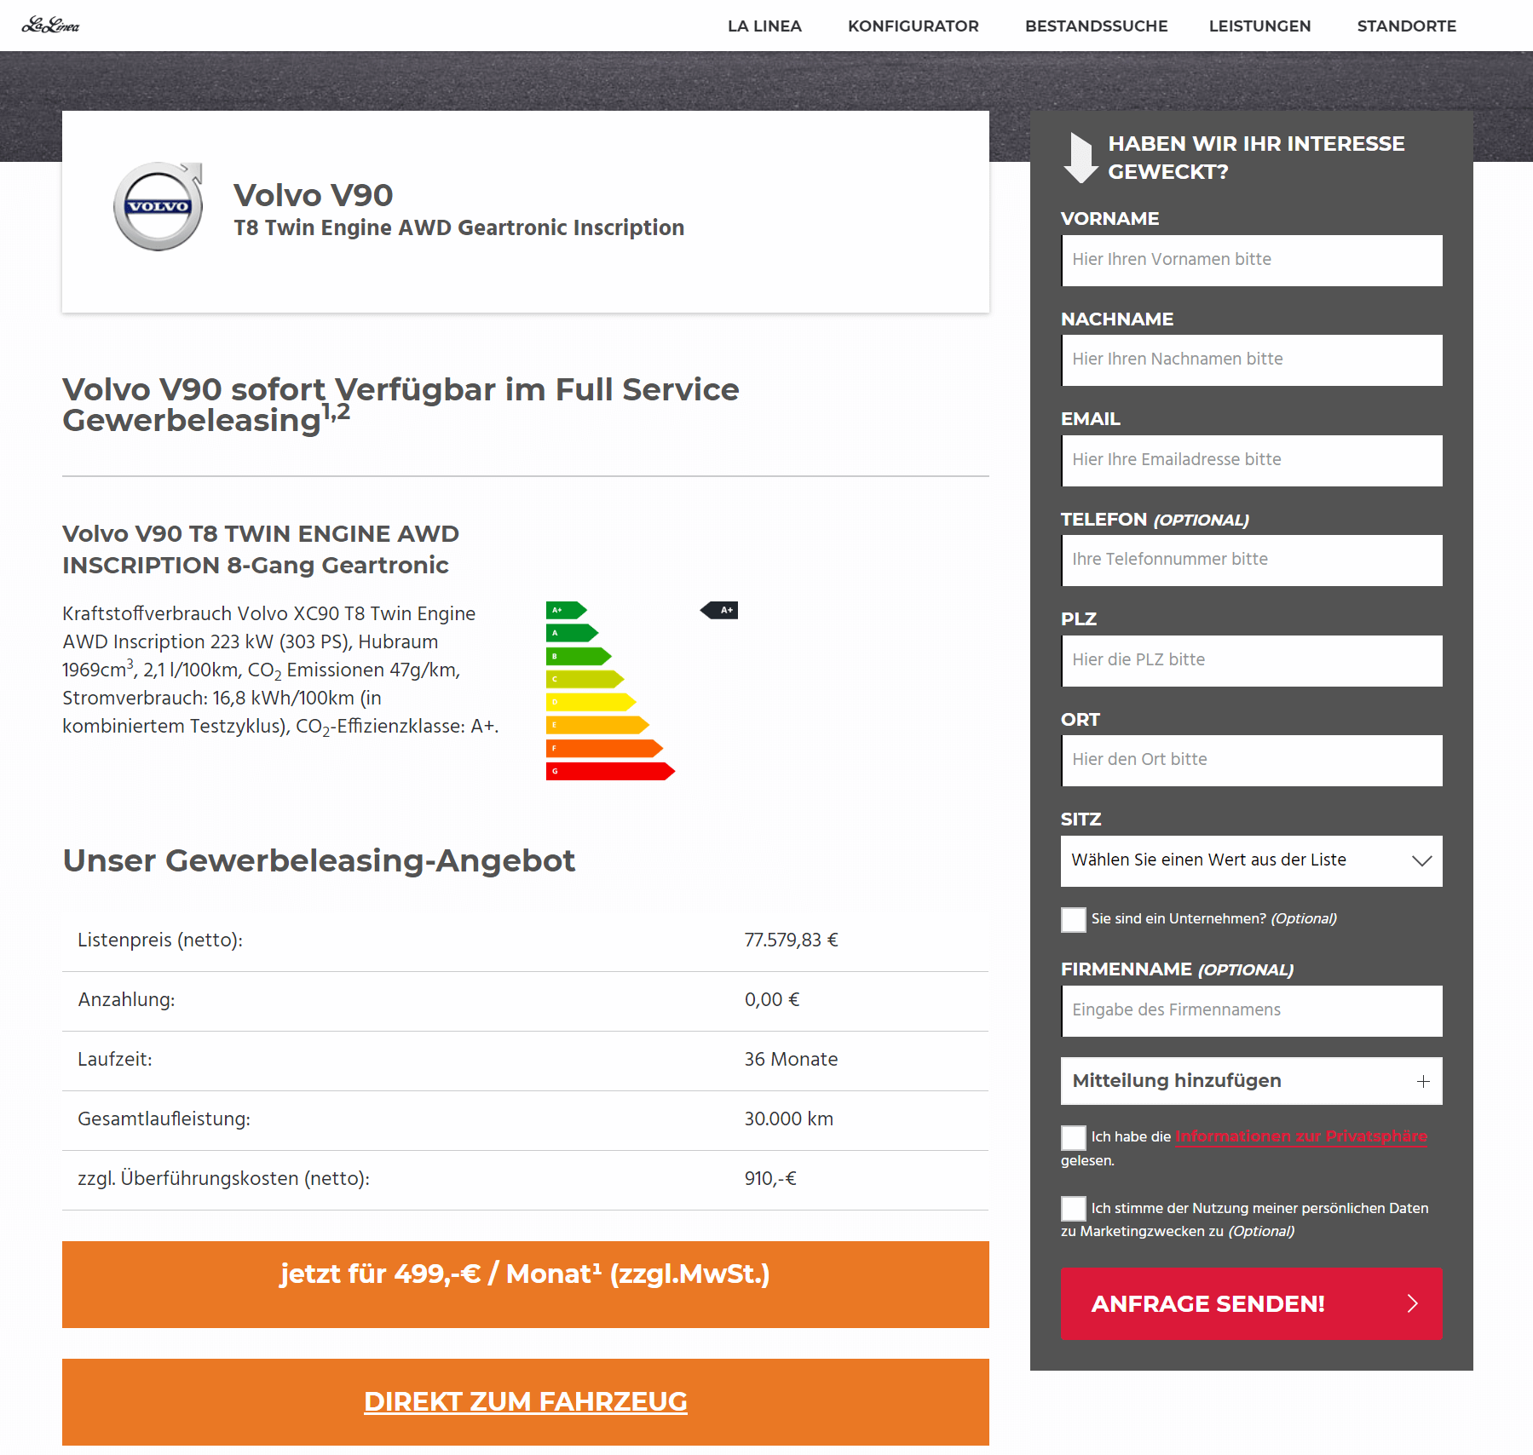Click the Anzahlung value 0,00 €
The image size is (1533, 1455).
[772, 1000]
